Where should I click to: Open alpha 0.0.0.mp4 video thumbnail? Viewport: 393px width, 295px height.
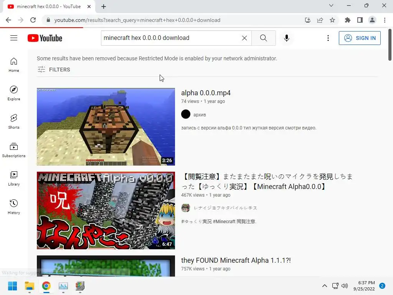click(x=106, y=127)
